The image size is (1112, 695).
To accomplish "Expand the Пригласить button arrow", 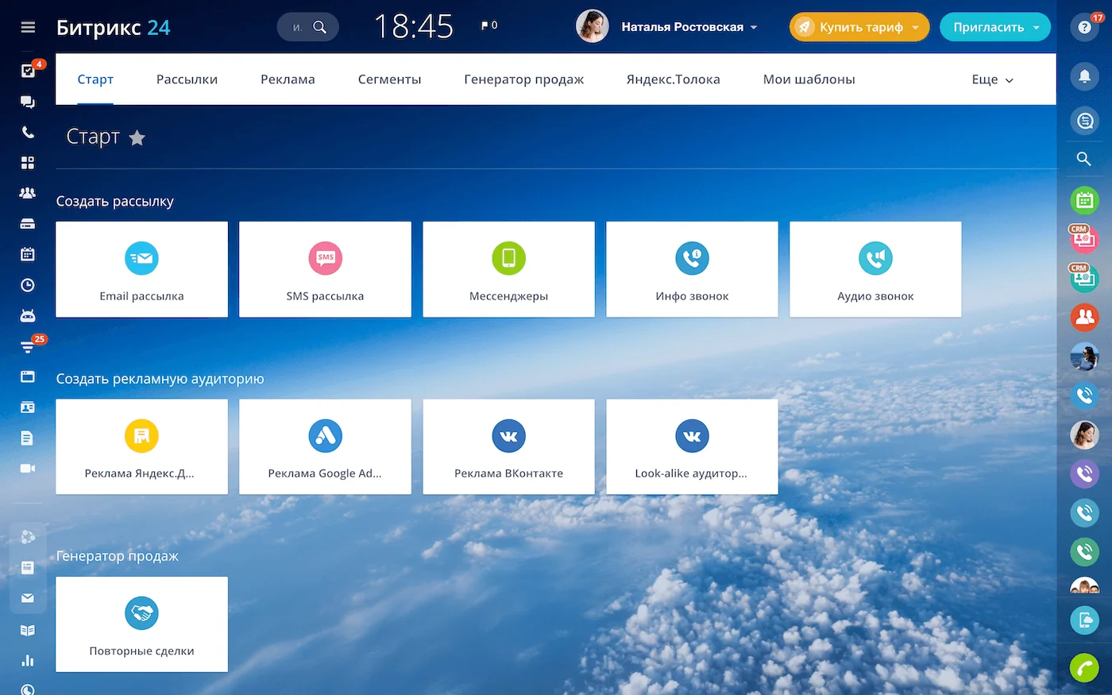I will pos(1037,27).
